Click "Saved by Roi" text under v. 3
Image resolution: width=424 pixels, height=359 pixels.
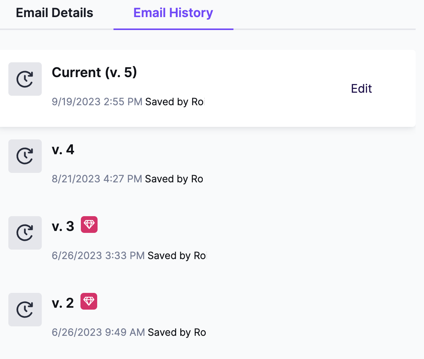177,256
